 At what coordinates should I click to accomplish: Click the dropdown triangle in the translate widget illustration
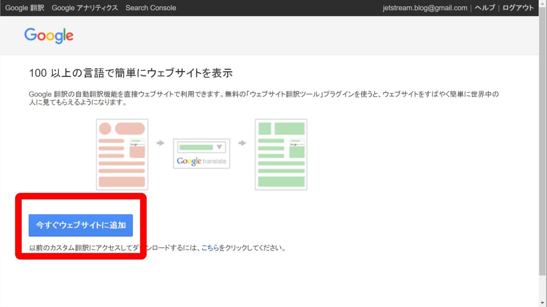click(220, 147)
